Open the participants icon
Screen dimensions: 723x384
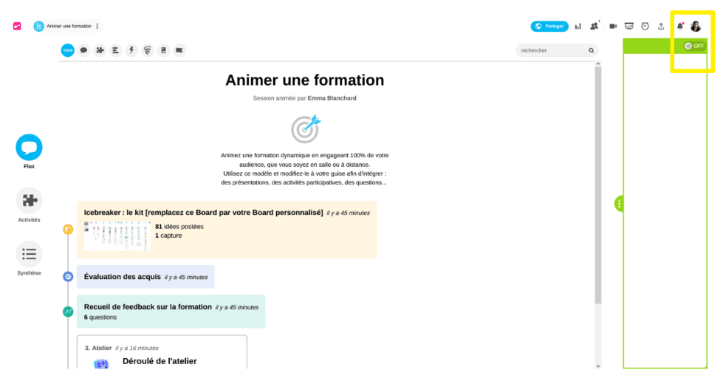tap(594, 27)
